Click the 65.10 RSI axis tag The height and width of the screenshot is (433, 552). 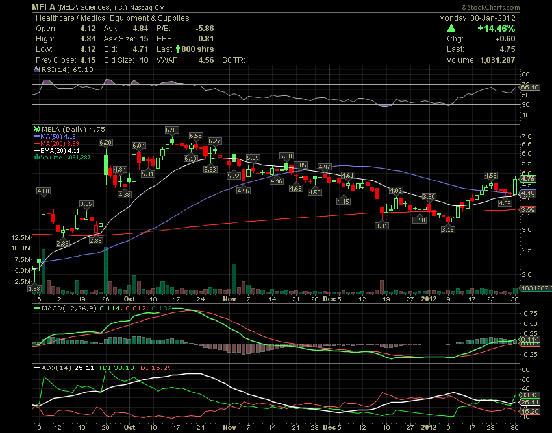[530, 87]
